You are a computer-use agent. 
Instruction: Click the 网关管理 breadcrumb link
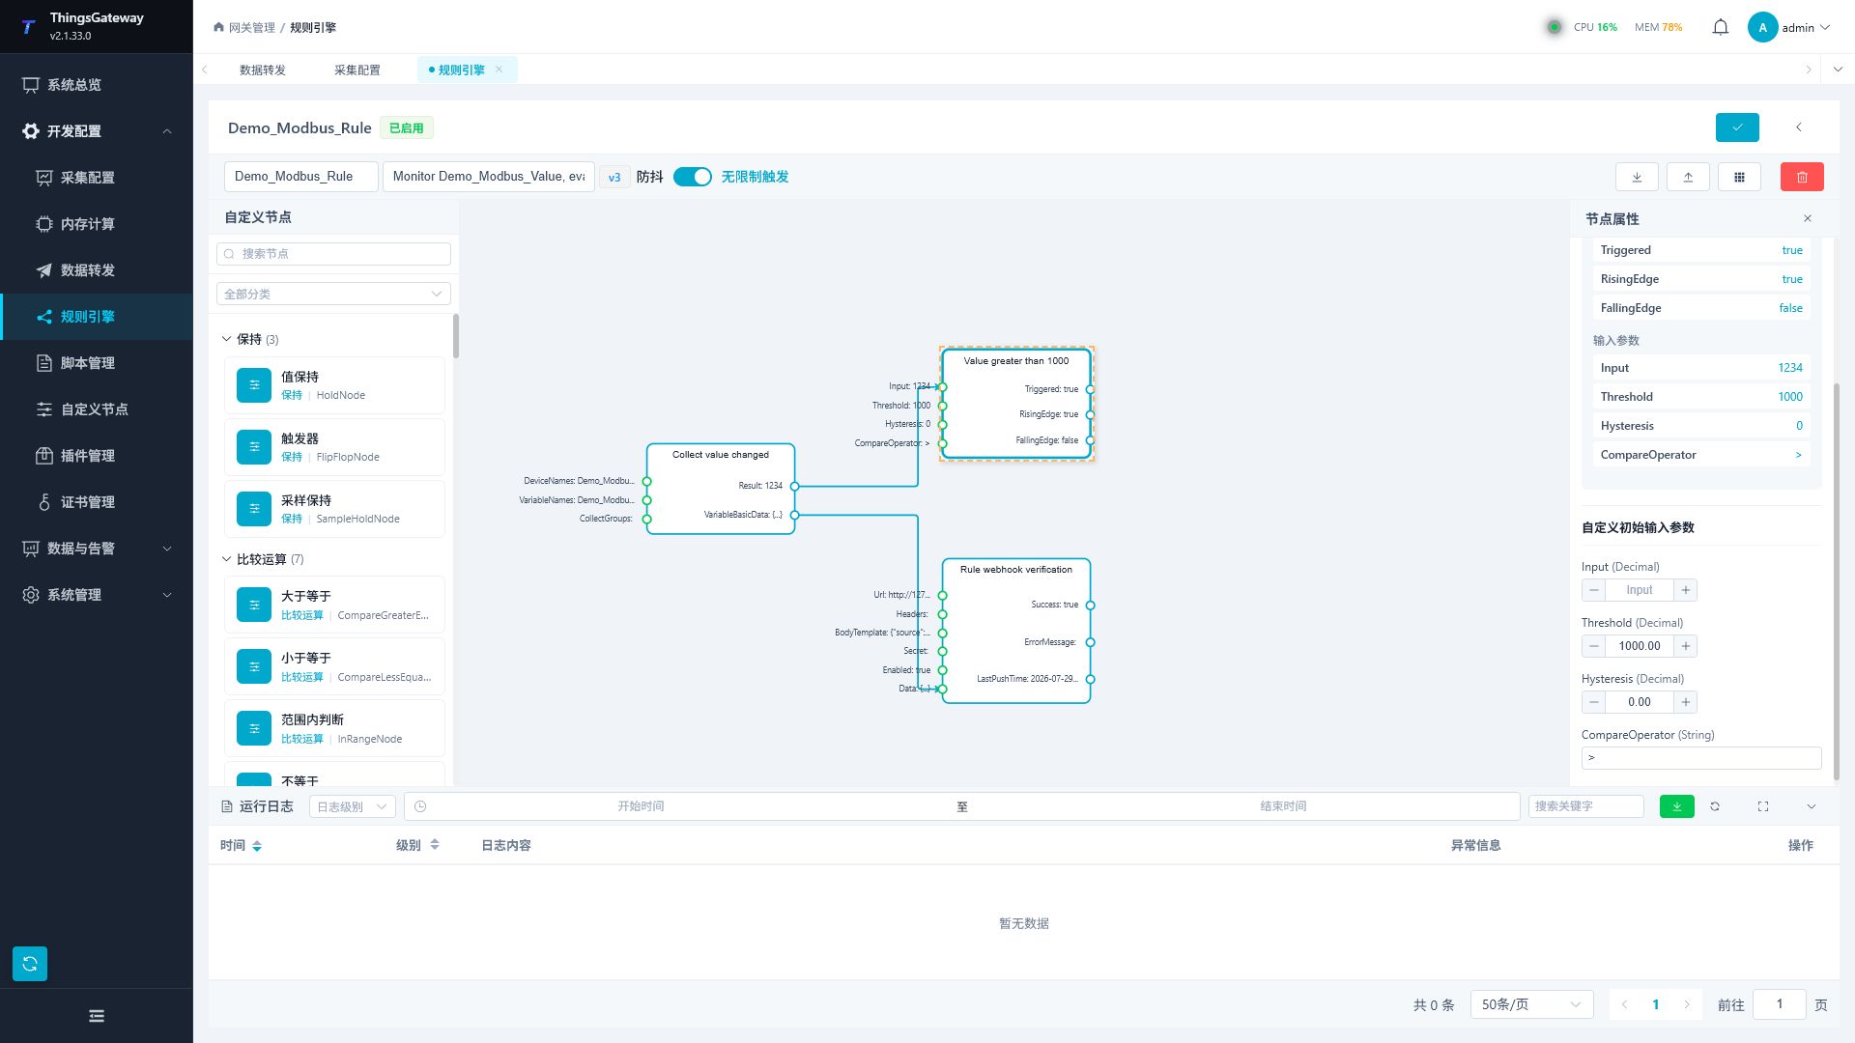[251, 27]
